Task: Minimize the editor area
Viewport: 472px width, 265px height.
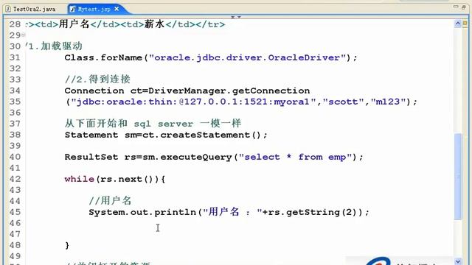Action: 456,7
